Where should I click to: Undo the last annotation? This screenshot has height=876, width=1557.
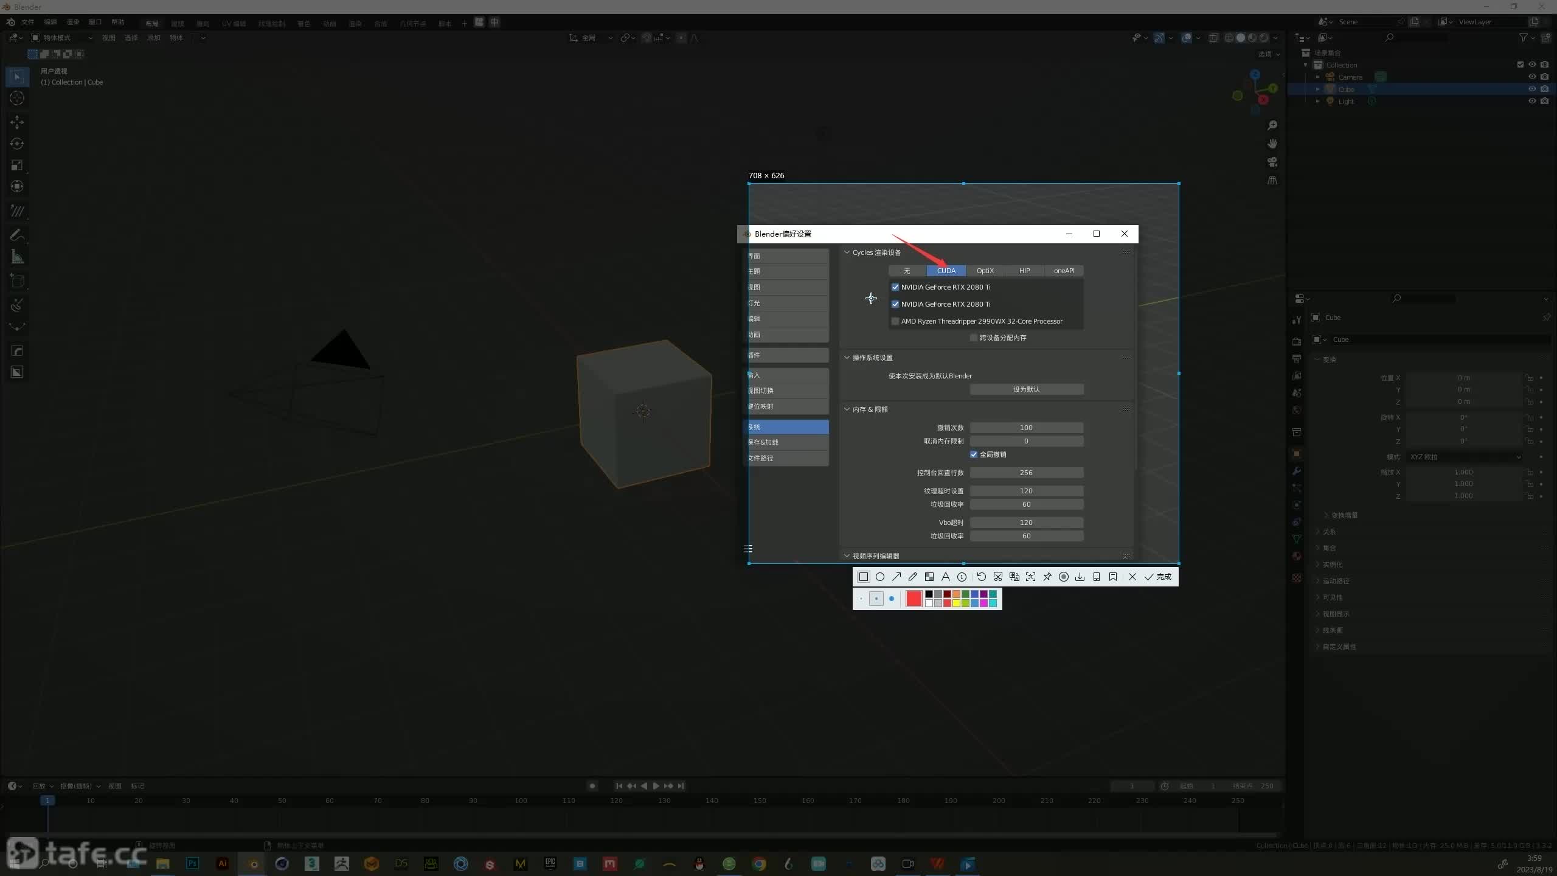point(981,577)
